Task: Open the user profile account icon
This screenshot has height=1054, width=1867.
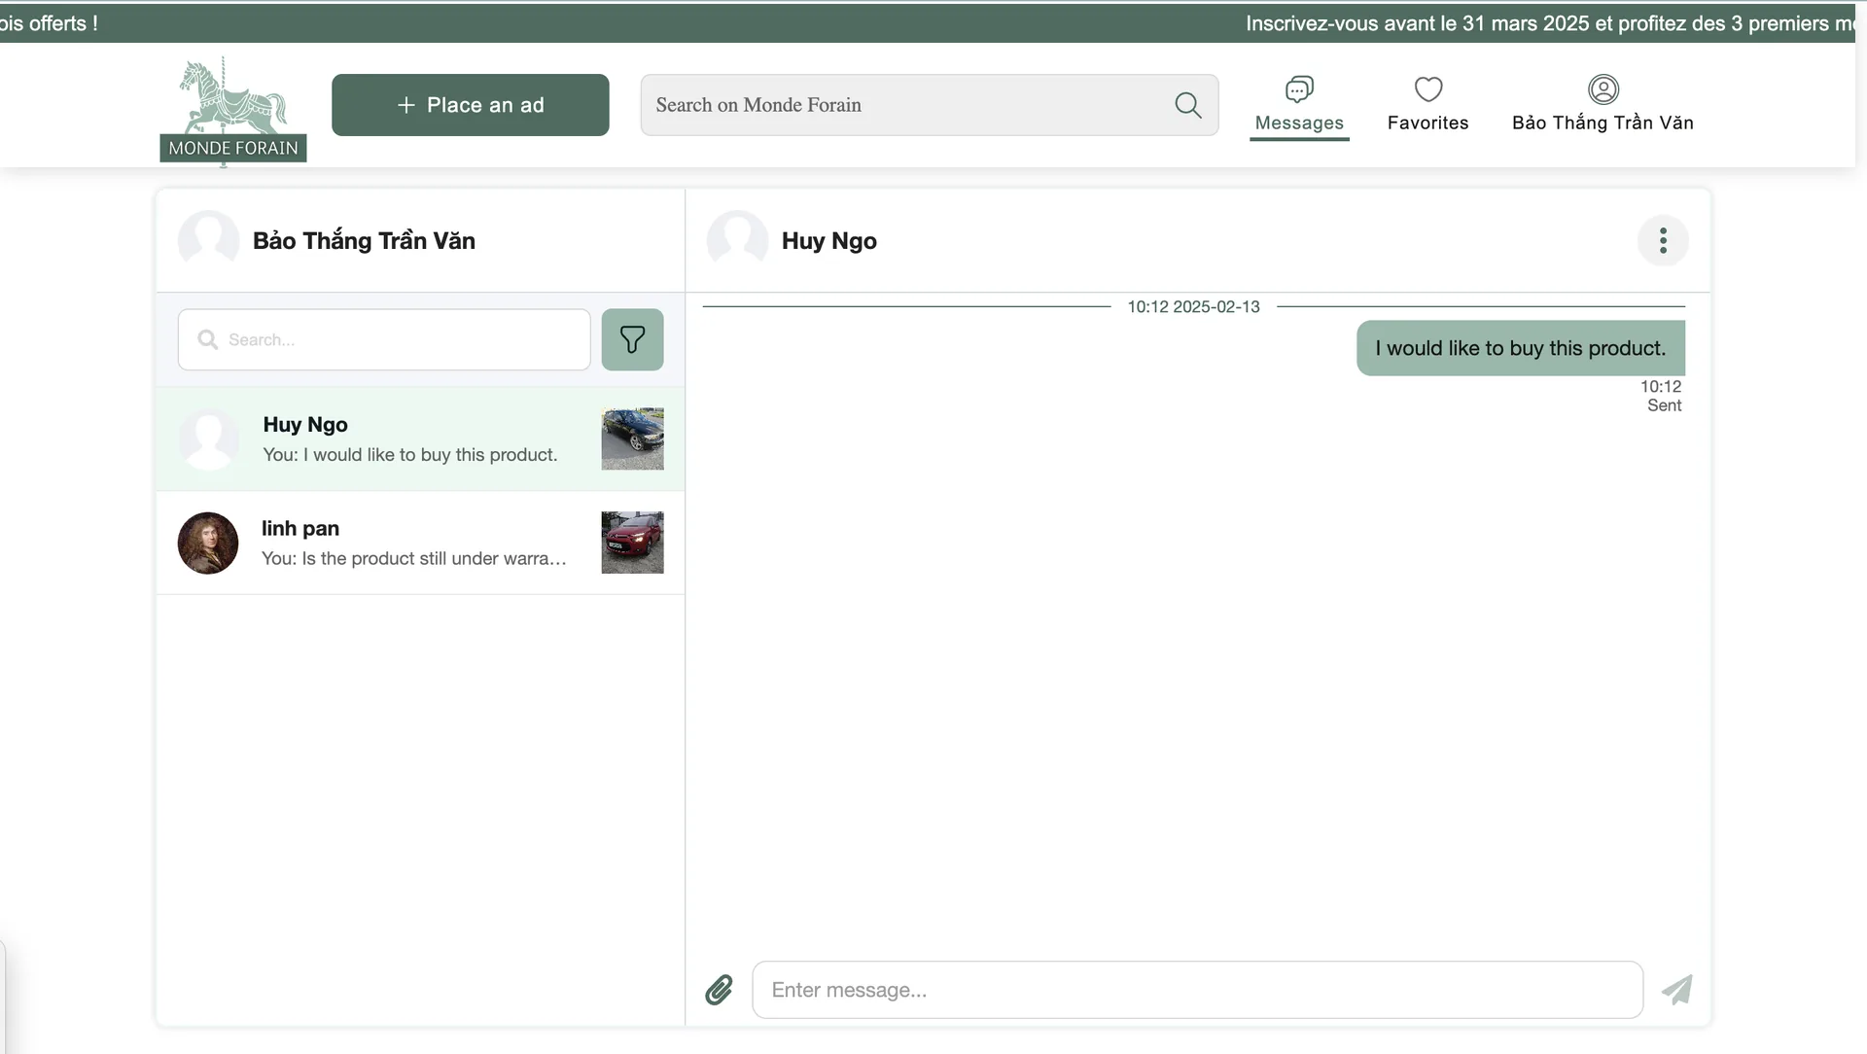Action: (1603, 89)
